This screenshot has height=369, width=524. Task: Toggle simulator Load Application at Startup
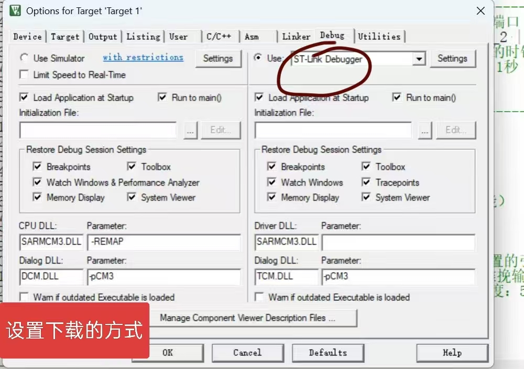[24, 97]
